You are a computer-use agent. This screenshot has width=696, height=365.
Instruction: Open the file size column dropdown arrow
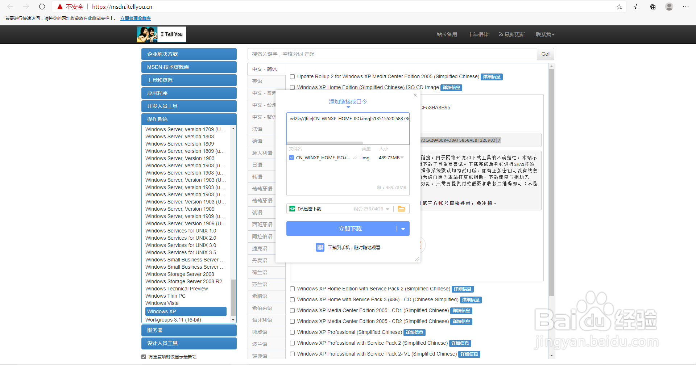(x=402, y=158)
